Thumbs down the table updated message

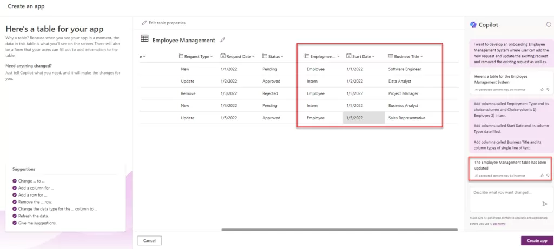pyautogui.click(x=548, y=176)
